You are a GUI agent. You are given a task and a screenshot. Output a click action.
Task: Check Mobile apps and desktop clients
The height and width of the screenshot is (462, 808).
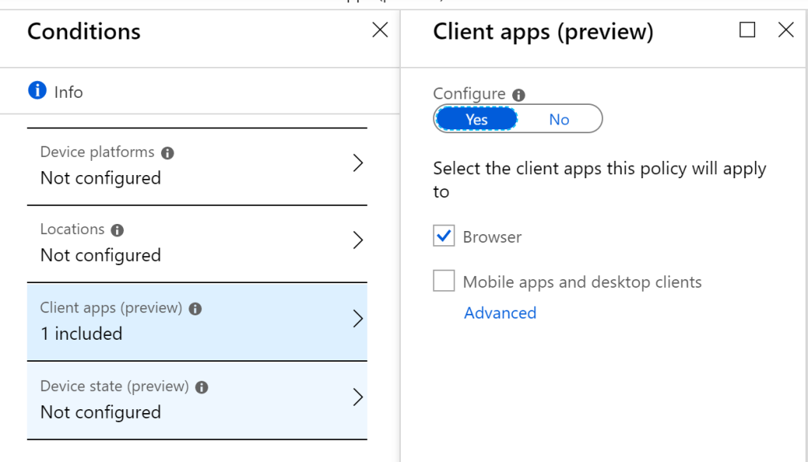pos(443,281)
